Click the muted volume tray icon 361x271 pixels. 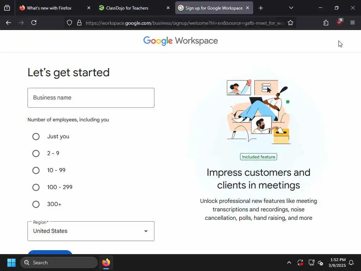point(320,263)
